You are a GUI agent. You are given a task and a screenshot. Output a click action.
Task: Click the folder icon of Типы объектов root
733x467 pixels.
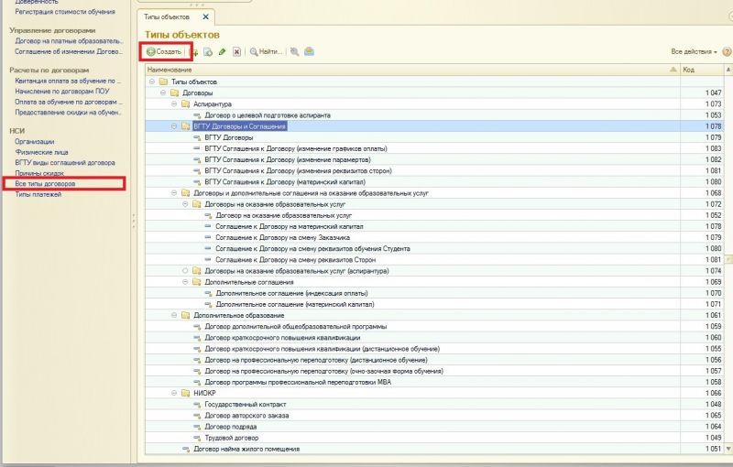(163, 81)
